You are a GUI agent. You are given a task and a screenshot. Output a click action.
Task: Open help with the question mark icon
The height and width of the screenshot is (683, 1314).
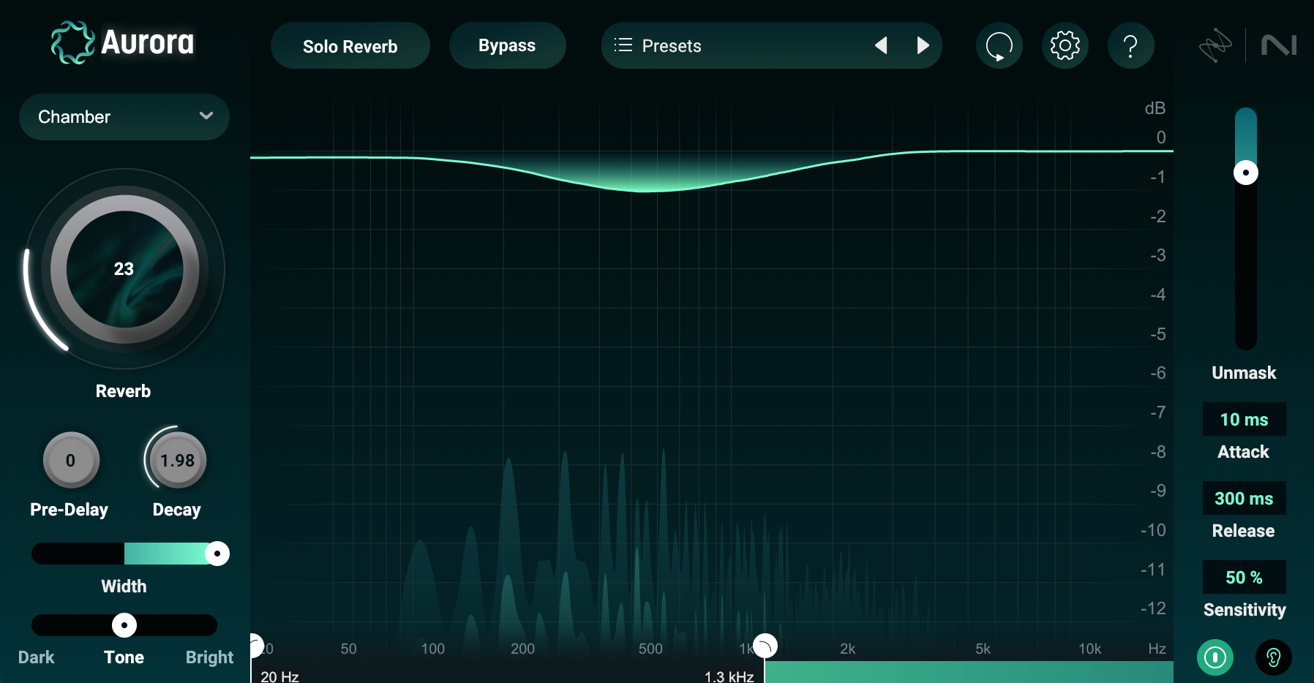[1130, 45]
